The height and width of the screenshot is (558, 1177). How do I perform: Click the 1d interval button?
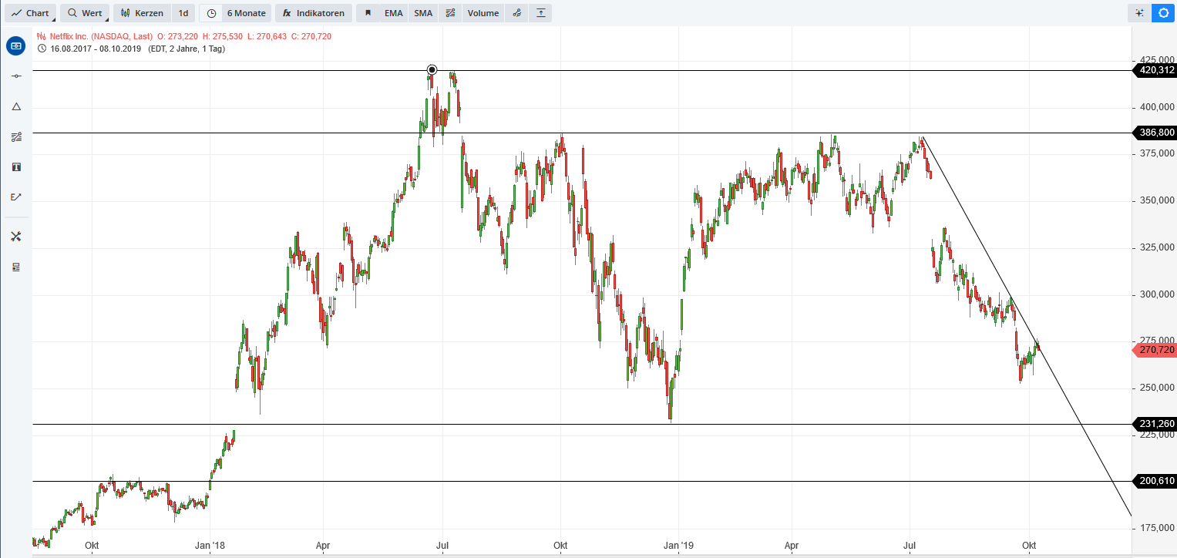183,13
